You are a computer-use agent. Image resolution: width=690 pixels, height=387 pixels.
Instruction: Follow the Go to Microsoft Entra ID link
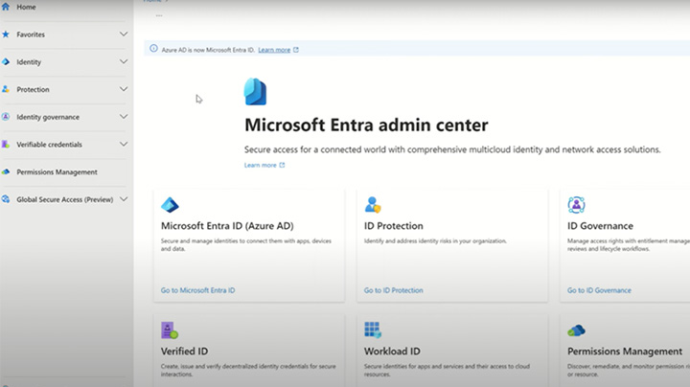coord(197,290)
